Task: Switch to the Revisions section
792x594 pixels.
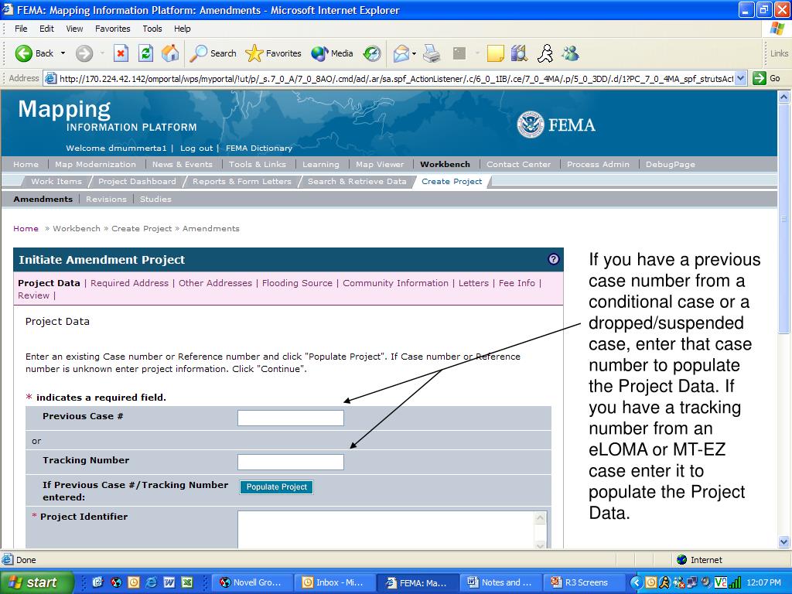Action: point(106,199)
